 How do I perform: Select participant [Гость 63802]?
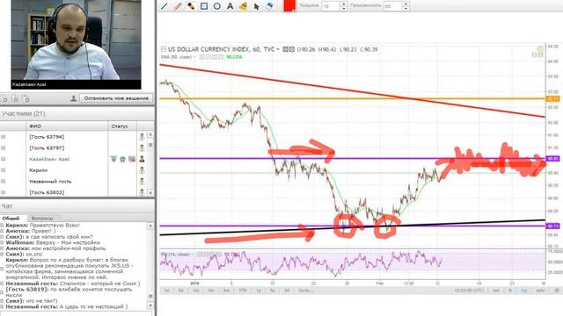(x=47, y=192)
